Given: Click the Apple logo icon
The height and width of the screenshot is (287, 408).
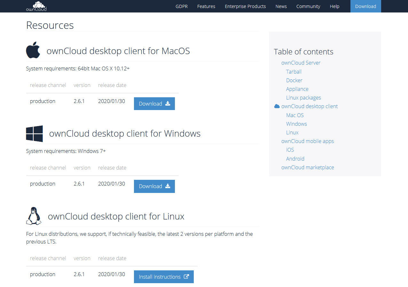Looking at the screenshot, I should tap(33, 50).
